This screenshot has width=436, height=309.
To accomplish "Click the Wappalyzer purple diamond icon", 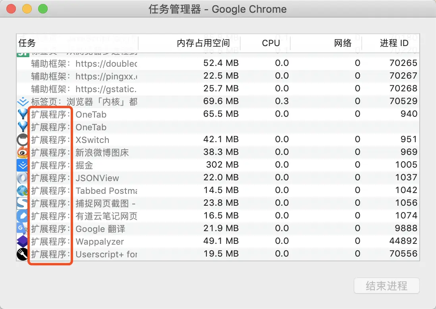I will (23, 241).
